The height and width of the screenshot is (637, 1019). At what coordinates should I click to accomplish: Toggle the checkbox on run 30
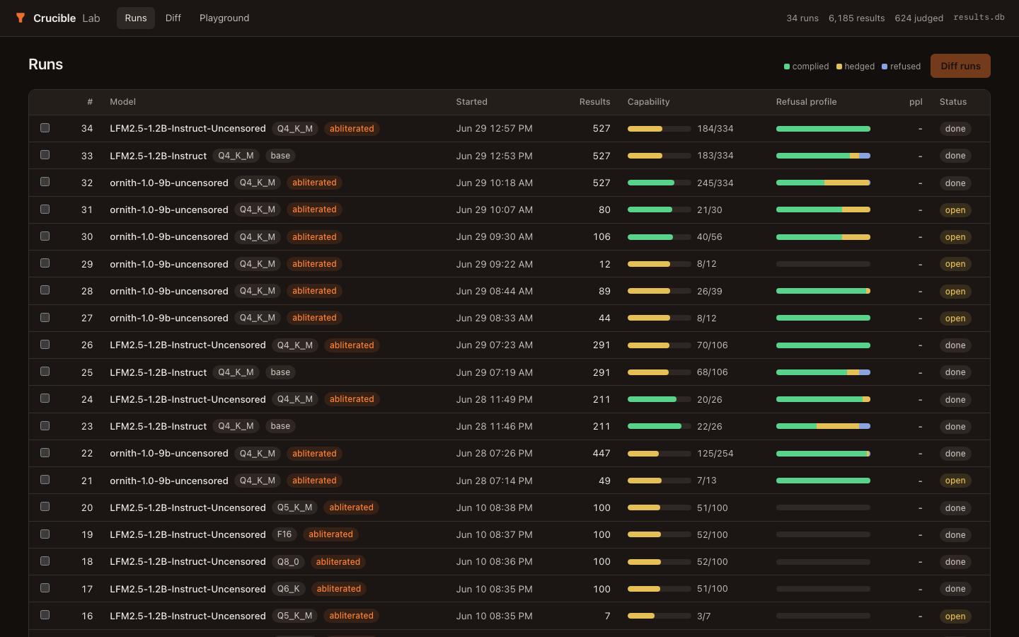point(45,236)
